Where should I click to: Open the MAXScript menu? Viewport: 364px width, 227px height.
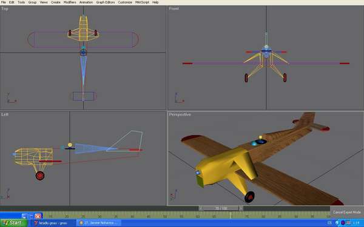click(142, 2)
